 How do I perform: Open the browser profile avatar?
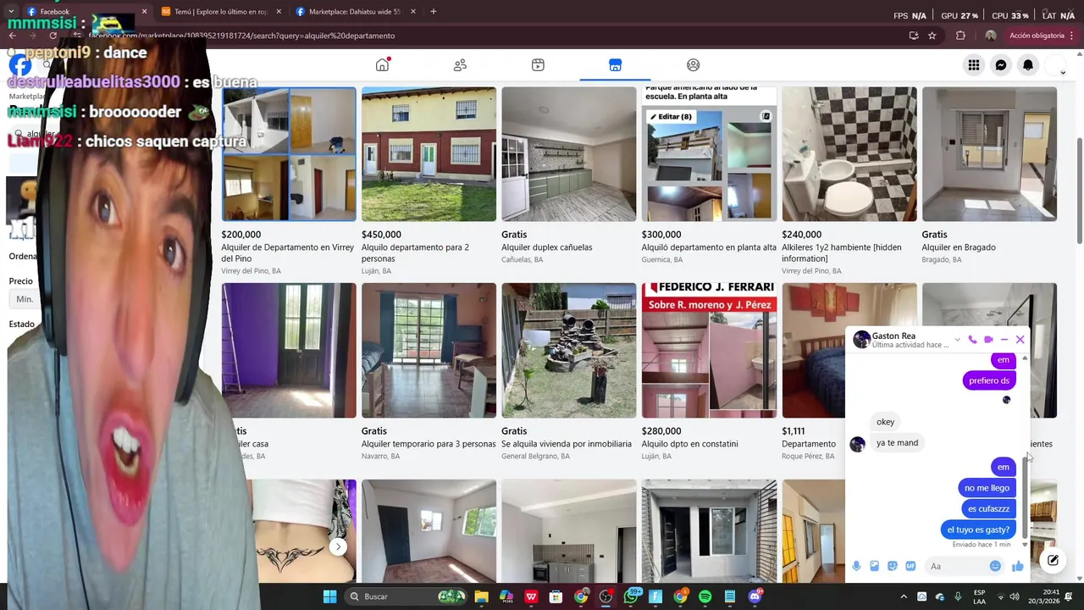991,36
